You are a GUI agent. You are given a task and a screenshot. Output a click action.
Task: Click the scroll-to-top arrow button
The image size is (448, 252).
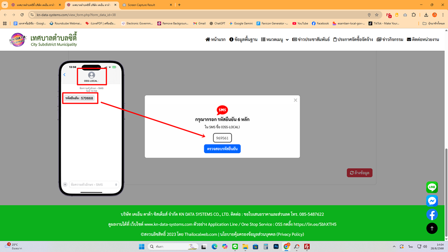[432, 228]
